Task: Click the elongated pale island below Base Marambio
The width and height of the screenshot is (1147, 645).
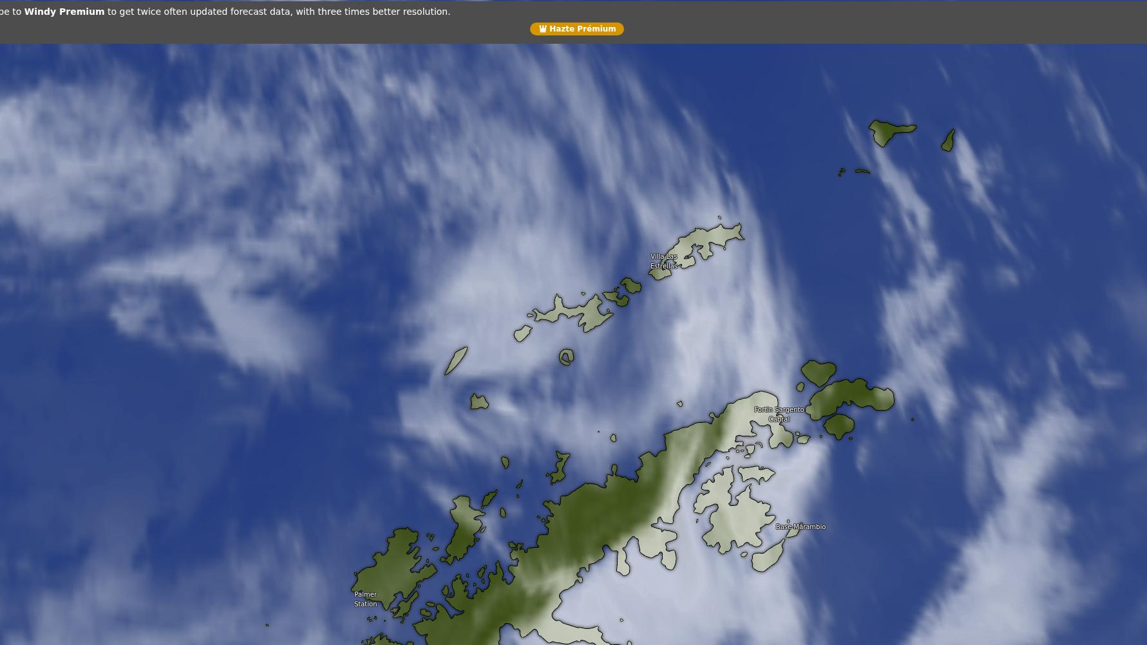Action: [x=768, y=557]
